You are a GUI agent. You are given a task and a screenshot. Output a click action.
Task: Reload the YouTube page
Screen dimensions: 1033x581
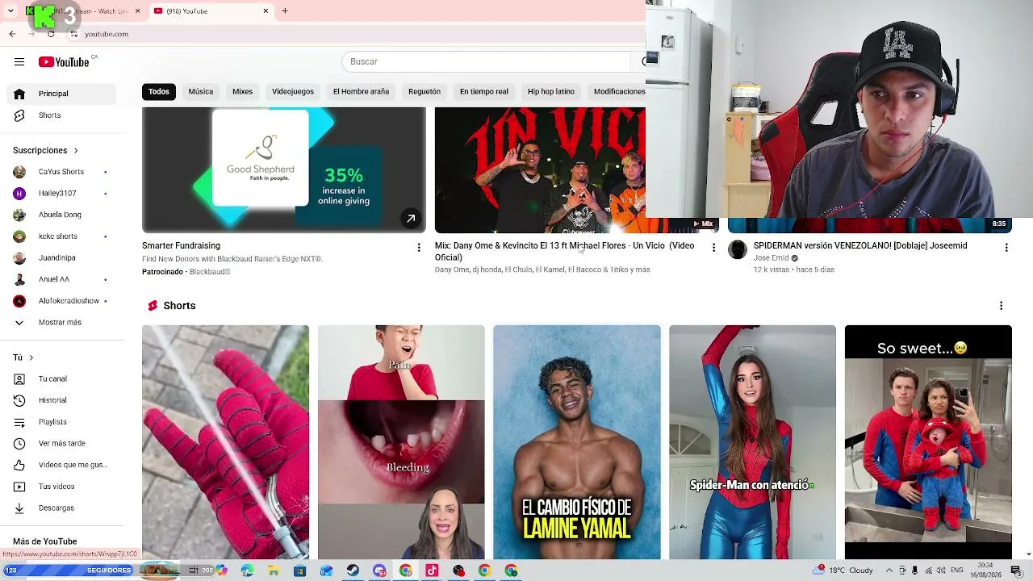coord(51,34)
